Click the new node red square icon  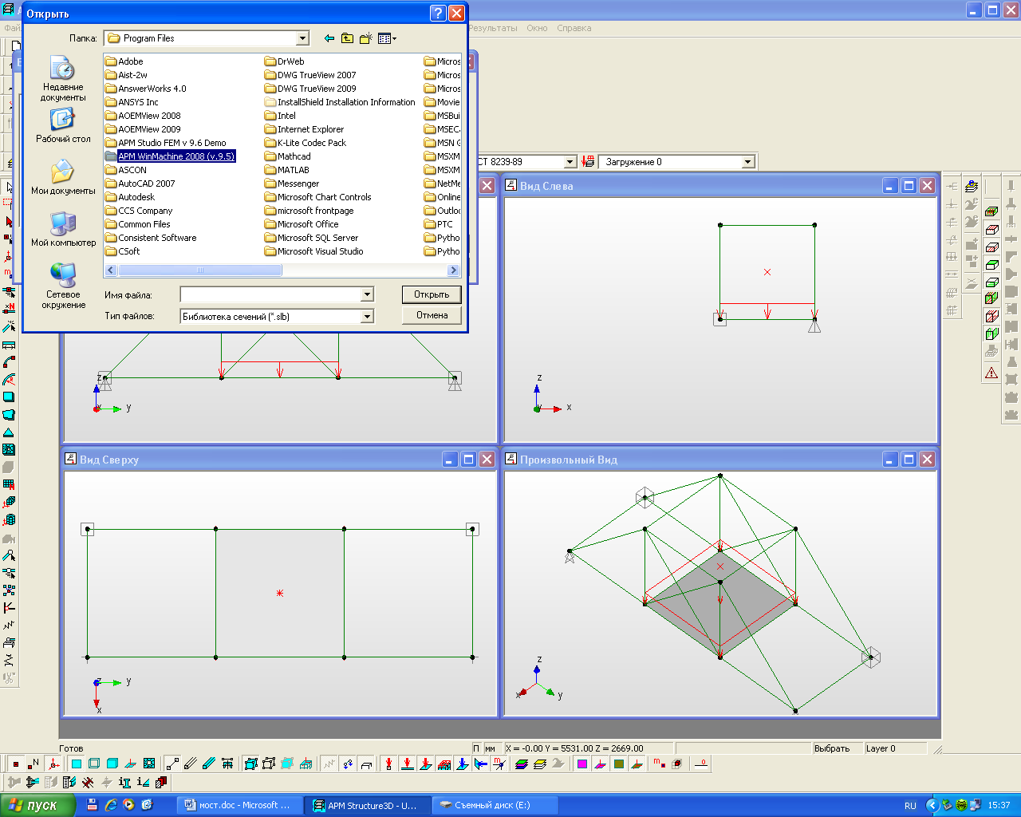tap(15, 764)
